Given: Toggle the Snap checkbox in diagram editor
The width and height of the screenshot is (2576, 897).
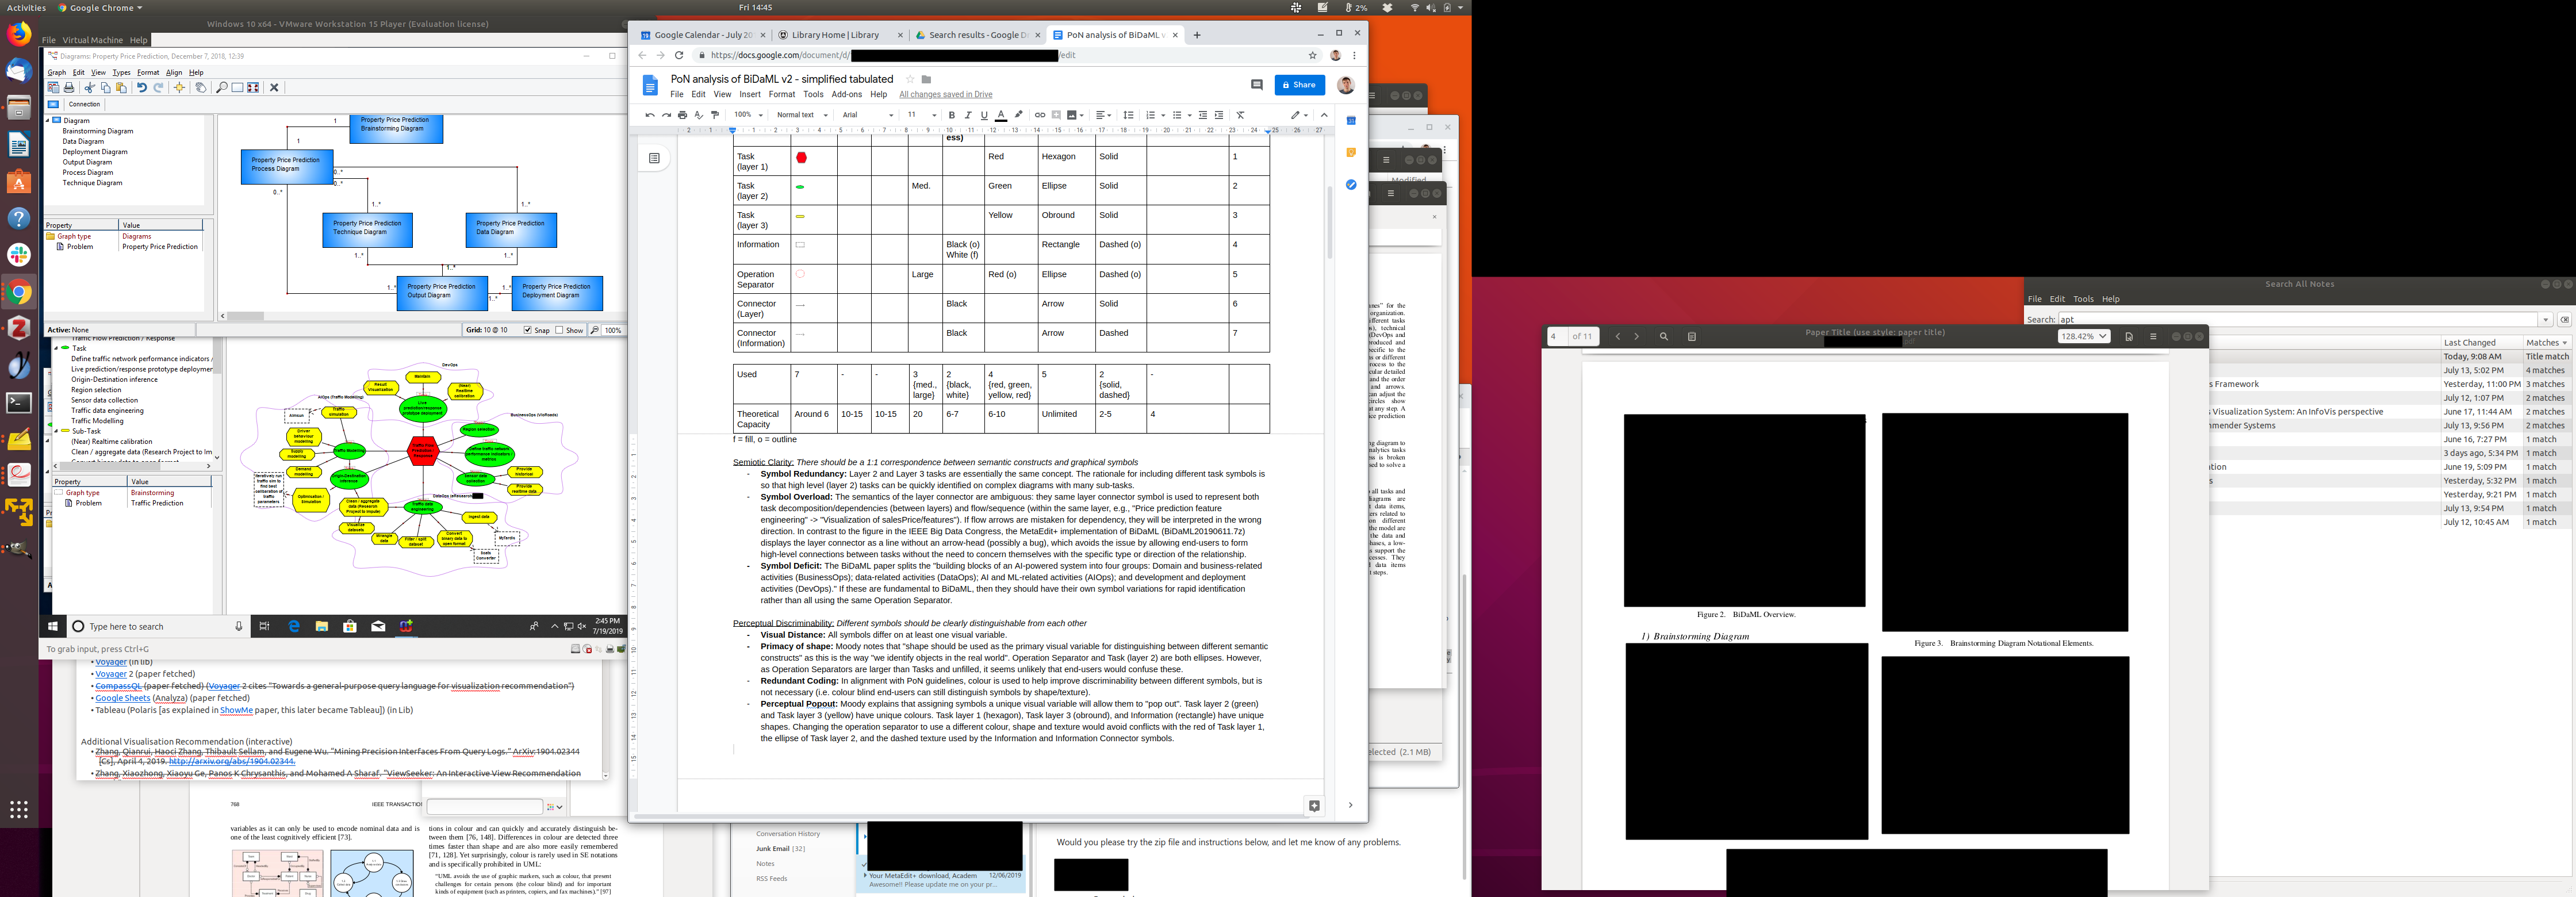Looking at the screenshot, I should click(x=527, y=330).
